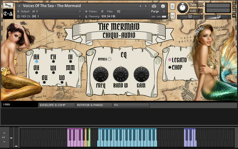Click the tune value 0.00 field
Screen dimensions: 238x149
tap(195, 11)
